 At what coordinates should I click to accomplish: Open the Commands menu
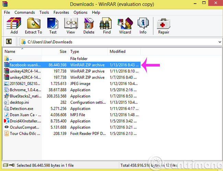pos(25,12)
